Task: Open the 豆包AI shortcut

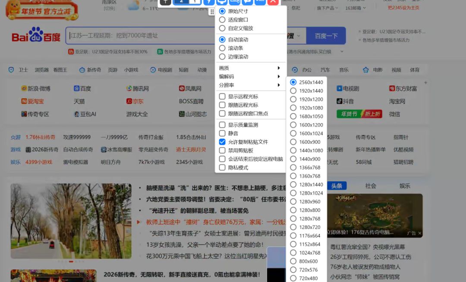Action: pos(85,114)
